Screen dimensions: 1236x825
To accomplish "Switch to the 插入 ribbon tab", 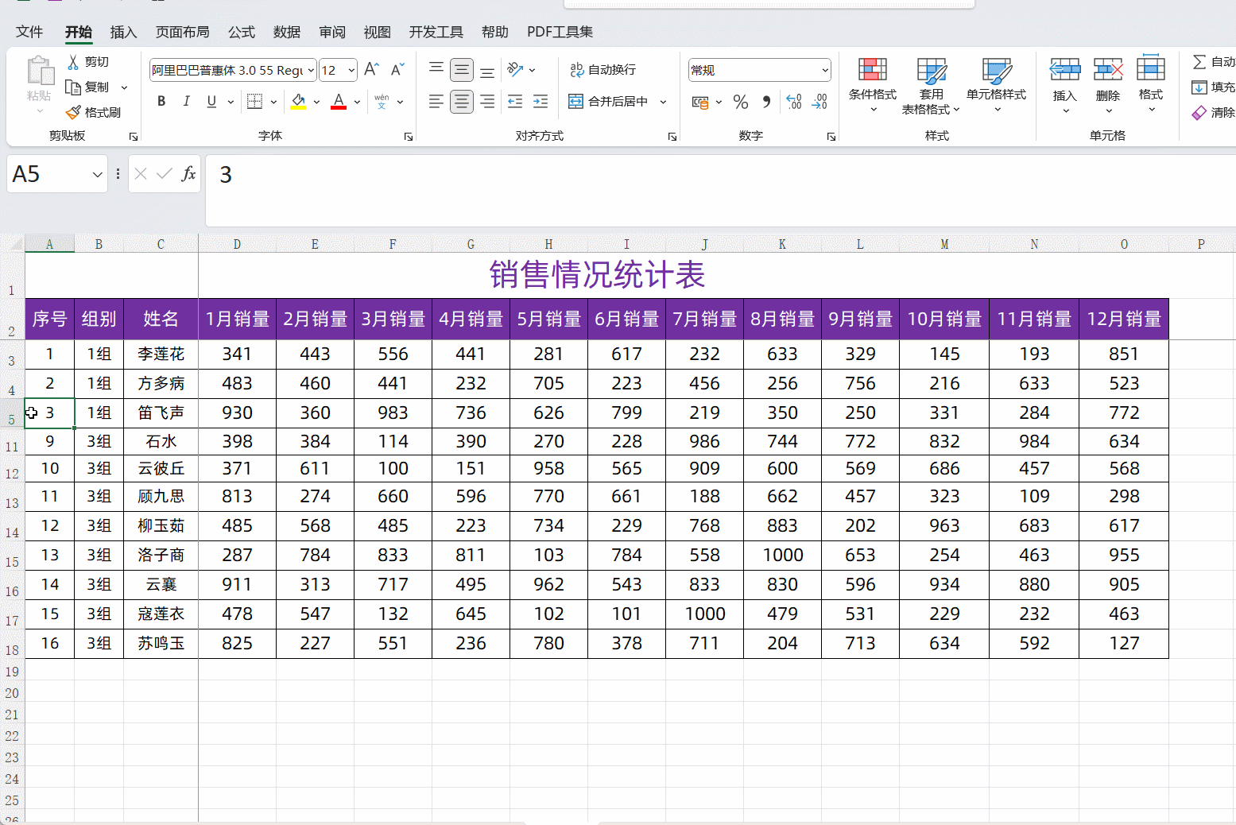I will [x=123, y=32].
